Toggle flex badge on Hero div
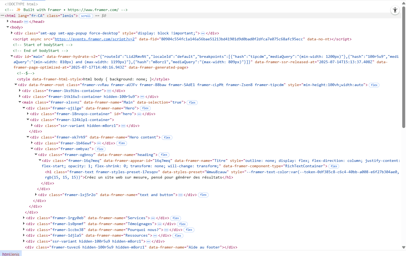The width and height of the screenshot is (406, 256). pyautogui.click(x=145, y=108)
